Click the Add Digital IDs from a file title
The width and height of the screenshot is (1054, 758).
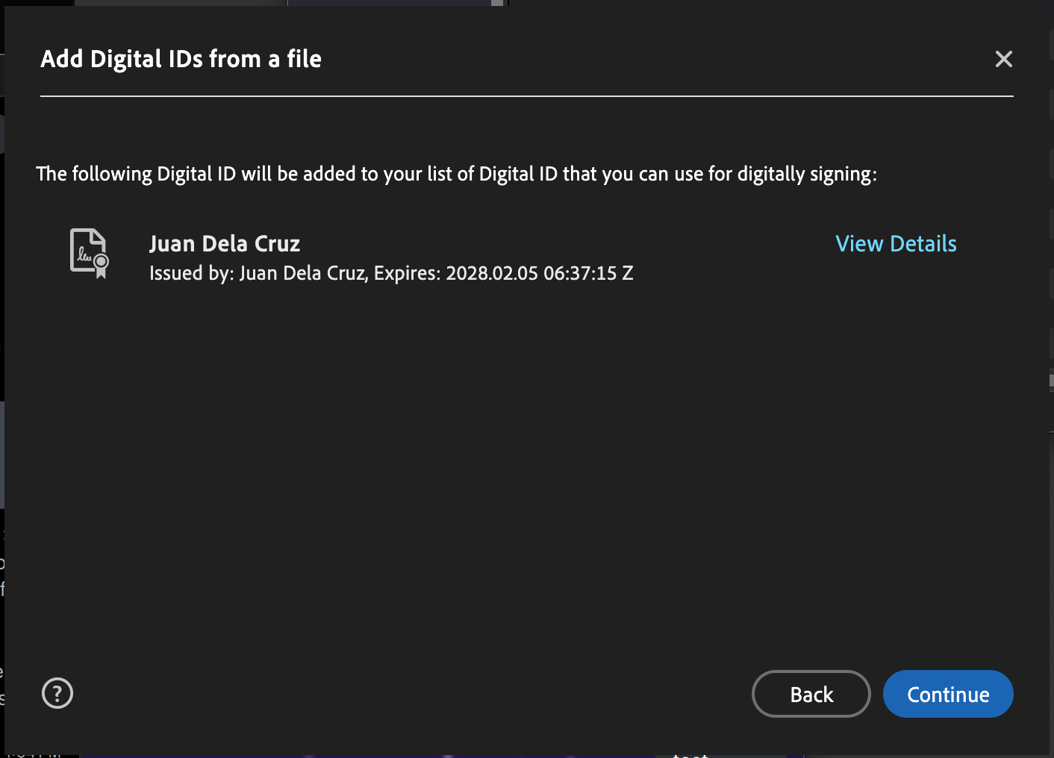pyautogui.click(x=181, y=59)
